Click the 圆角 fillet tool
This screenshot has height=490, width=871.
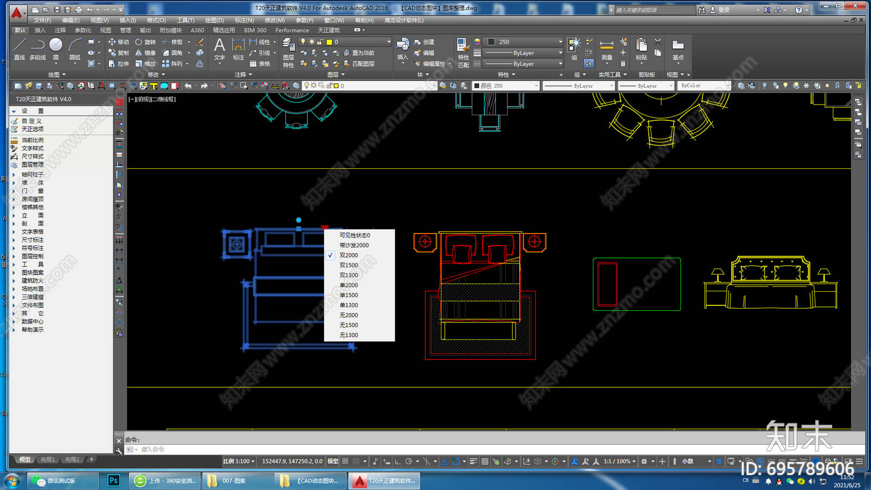click(172, 53)
